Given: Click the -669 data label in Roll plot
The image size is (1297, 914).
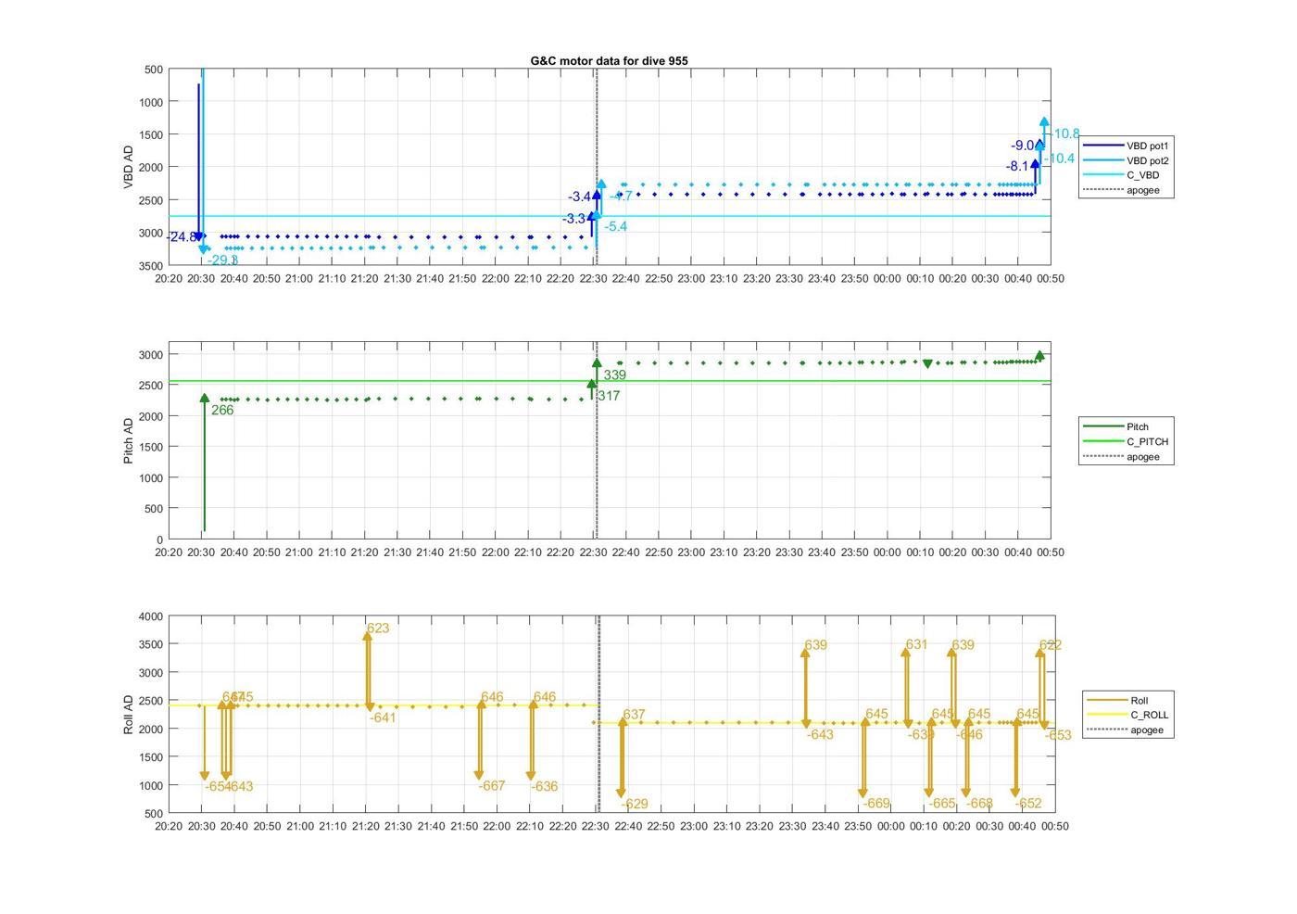Looking at the screenshot, I should pos(876,804).
